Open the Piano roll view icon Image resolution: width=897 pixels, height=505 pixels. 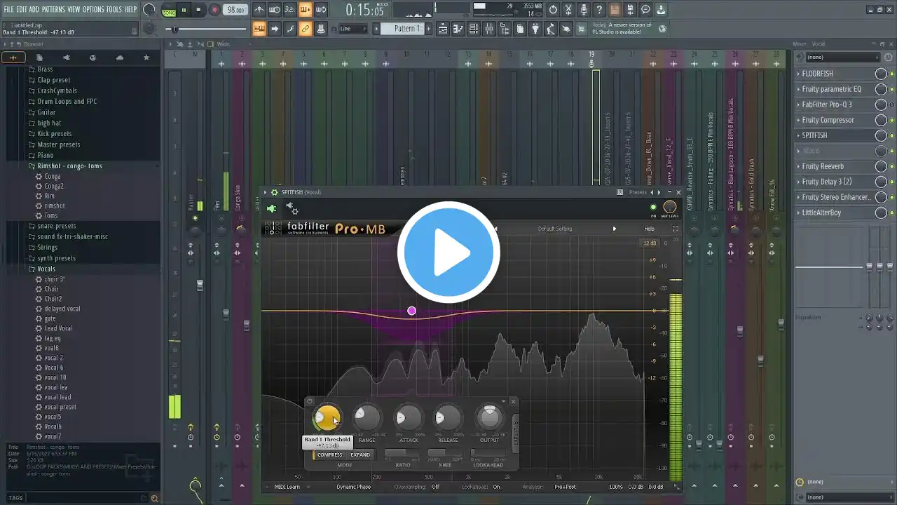pos(458,29)
